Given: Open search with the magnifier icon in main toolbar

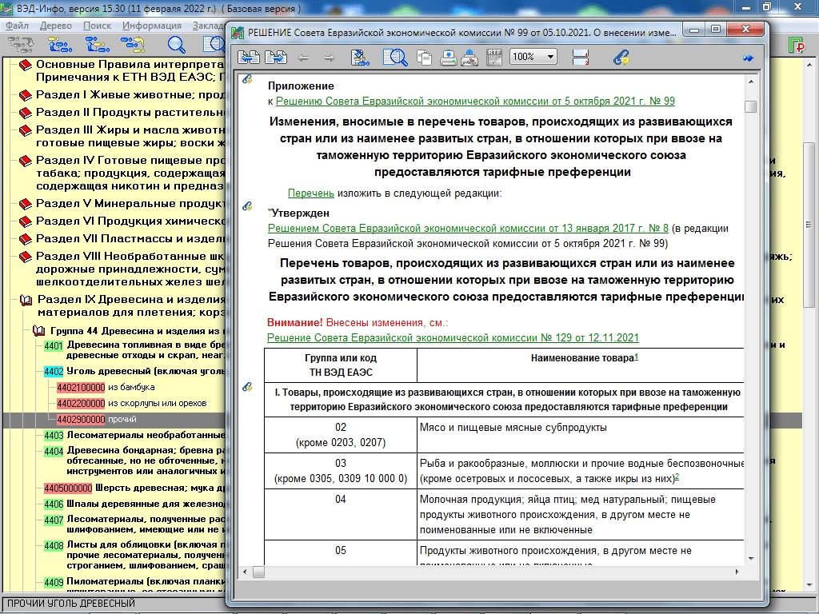Looking at the screenshot, I should [x=176, y=46].
